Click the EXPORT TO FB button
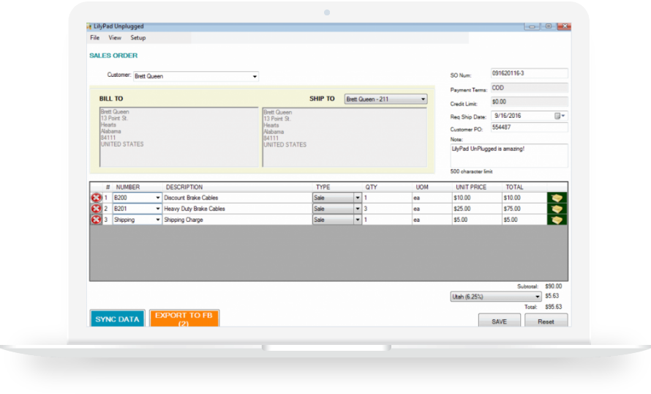 184,319
